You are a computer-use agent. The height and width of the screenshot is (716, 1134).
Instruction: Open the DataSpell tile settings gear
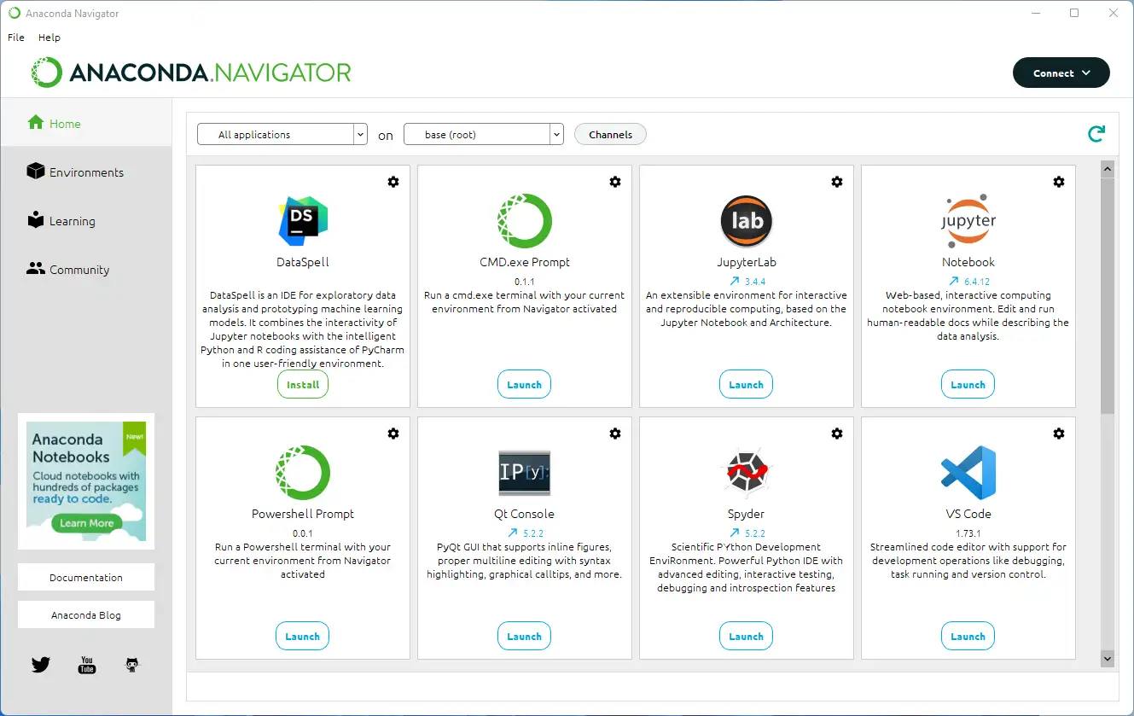point(393,182)
